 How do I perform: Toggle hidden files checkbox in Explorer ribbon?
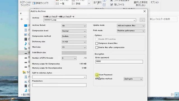[x=112, y=4]
